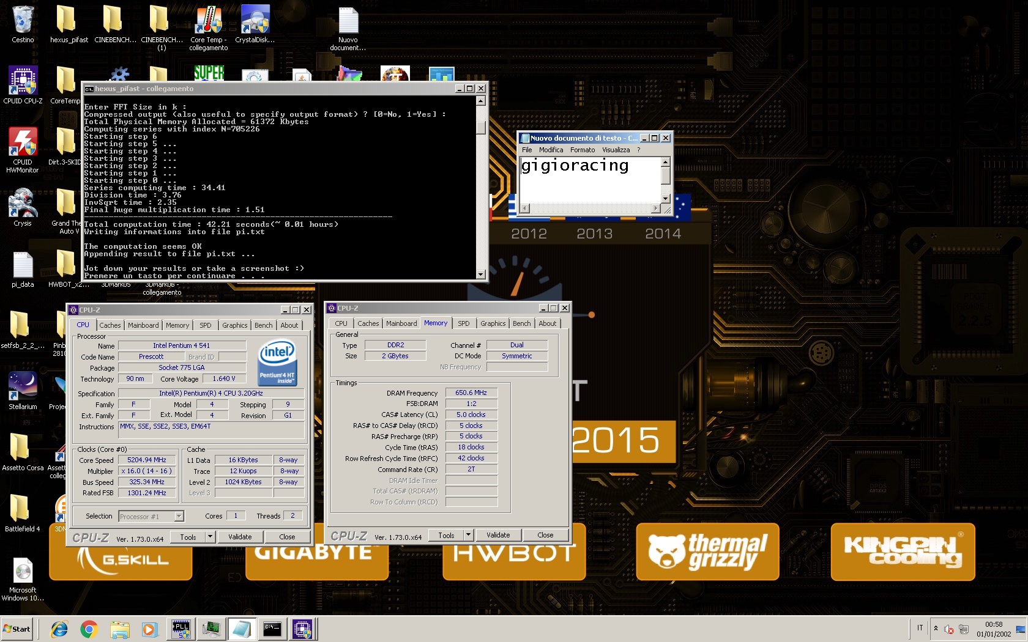1028x642 pixels.
Task: Click the Start button on the taskbar
Action: point(17,629)
